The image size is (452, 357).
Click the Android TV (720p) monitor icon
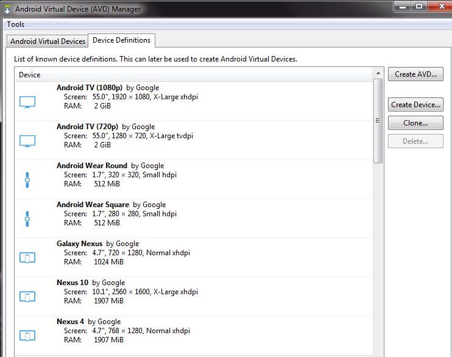click(x=27, y=141)
